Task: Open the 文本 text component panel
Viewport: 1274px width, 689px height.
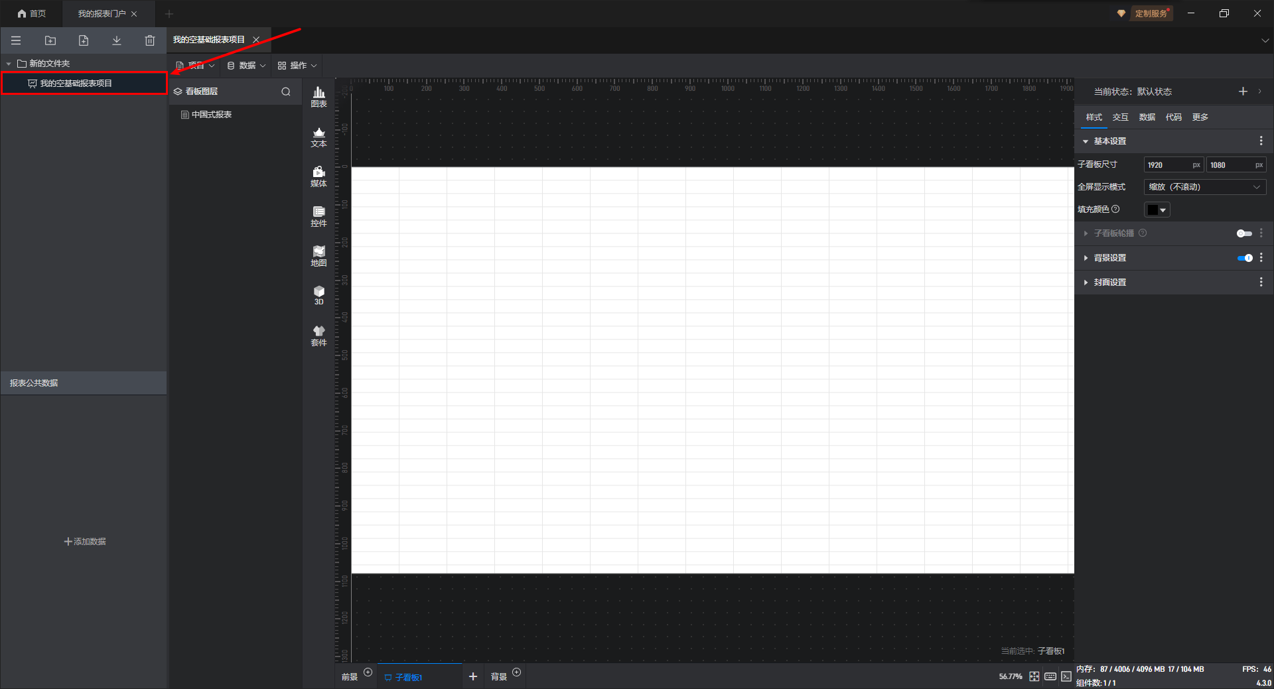Action: pos(318,137)
